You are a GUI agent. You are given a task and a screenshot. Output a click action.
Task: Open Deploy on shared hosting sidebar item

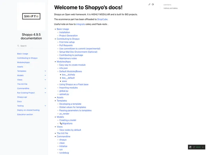click(28, 110)
